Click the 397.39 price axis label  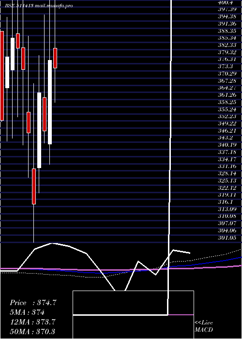click(x=227, y=9)
